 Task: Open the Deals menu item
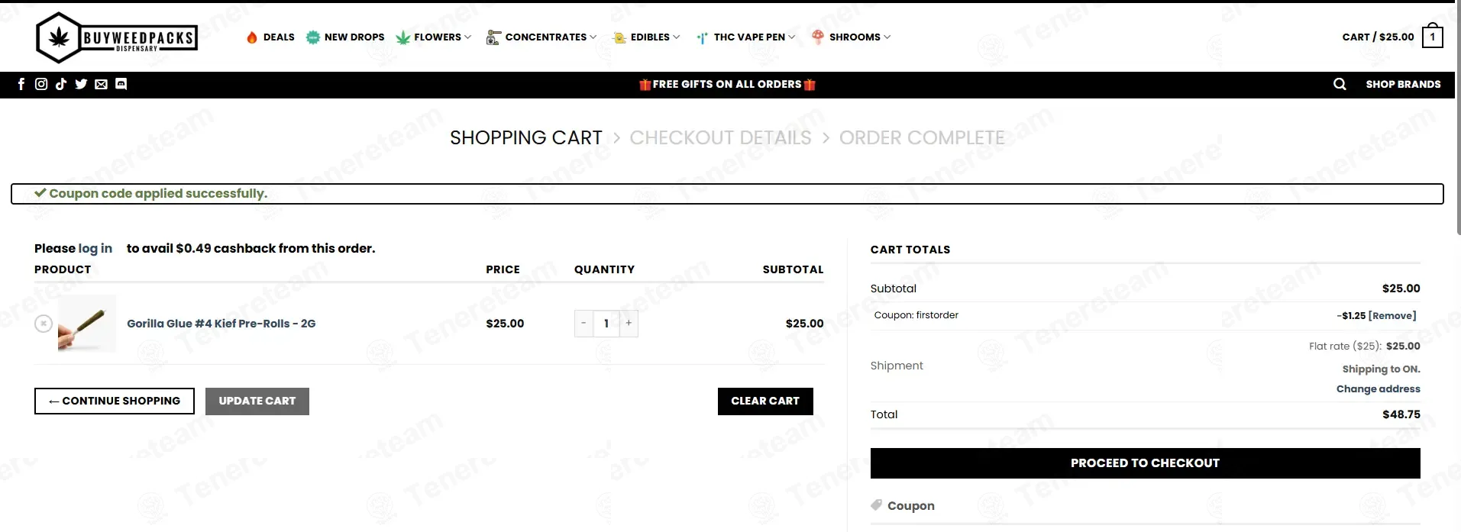pos(270,37)
